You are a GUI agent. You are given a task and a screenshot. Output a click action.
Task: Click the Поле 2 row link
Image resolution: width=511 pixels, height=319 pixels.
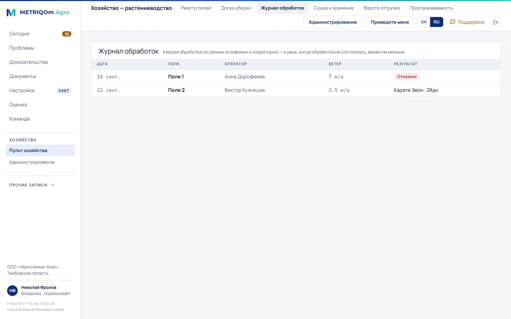(x=176, y=90)
